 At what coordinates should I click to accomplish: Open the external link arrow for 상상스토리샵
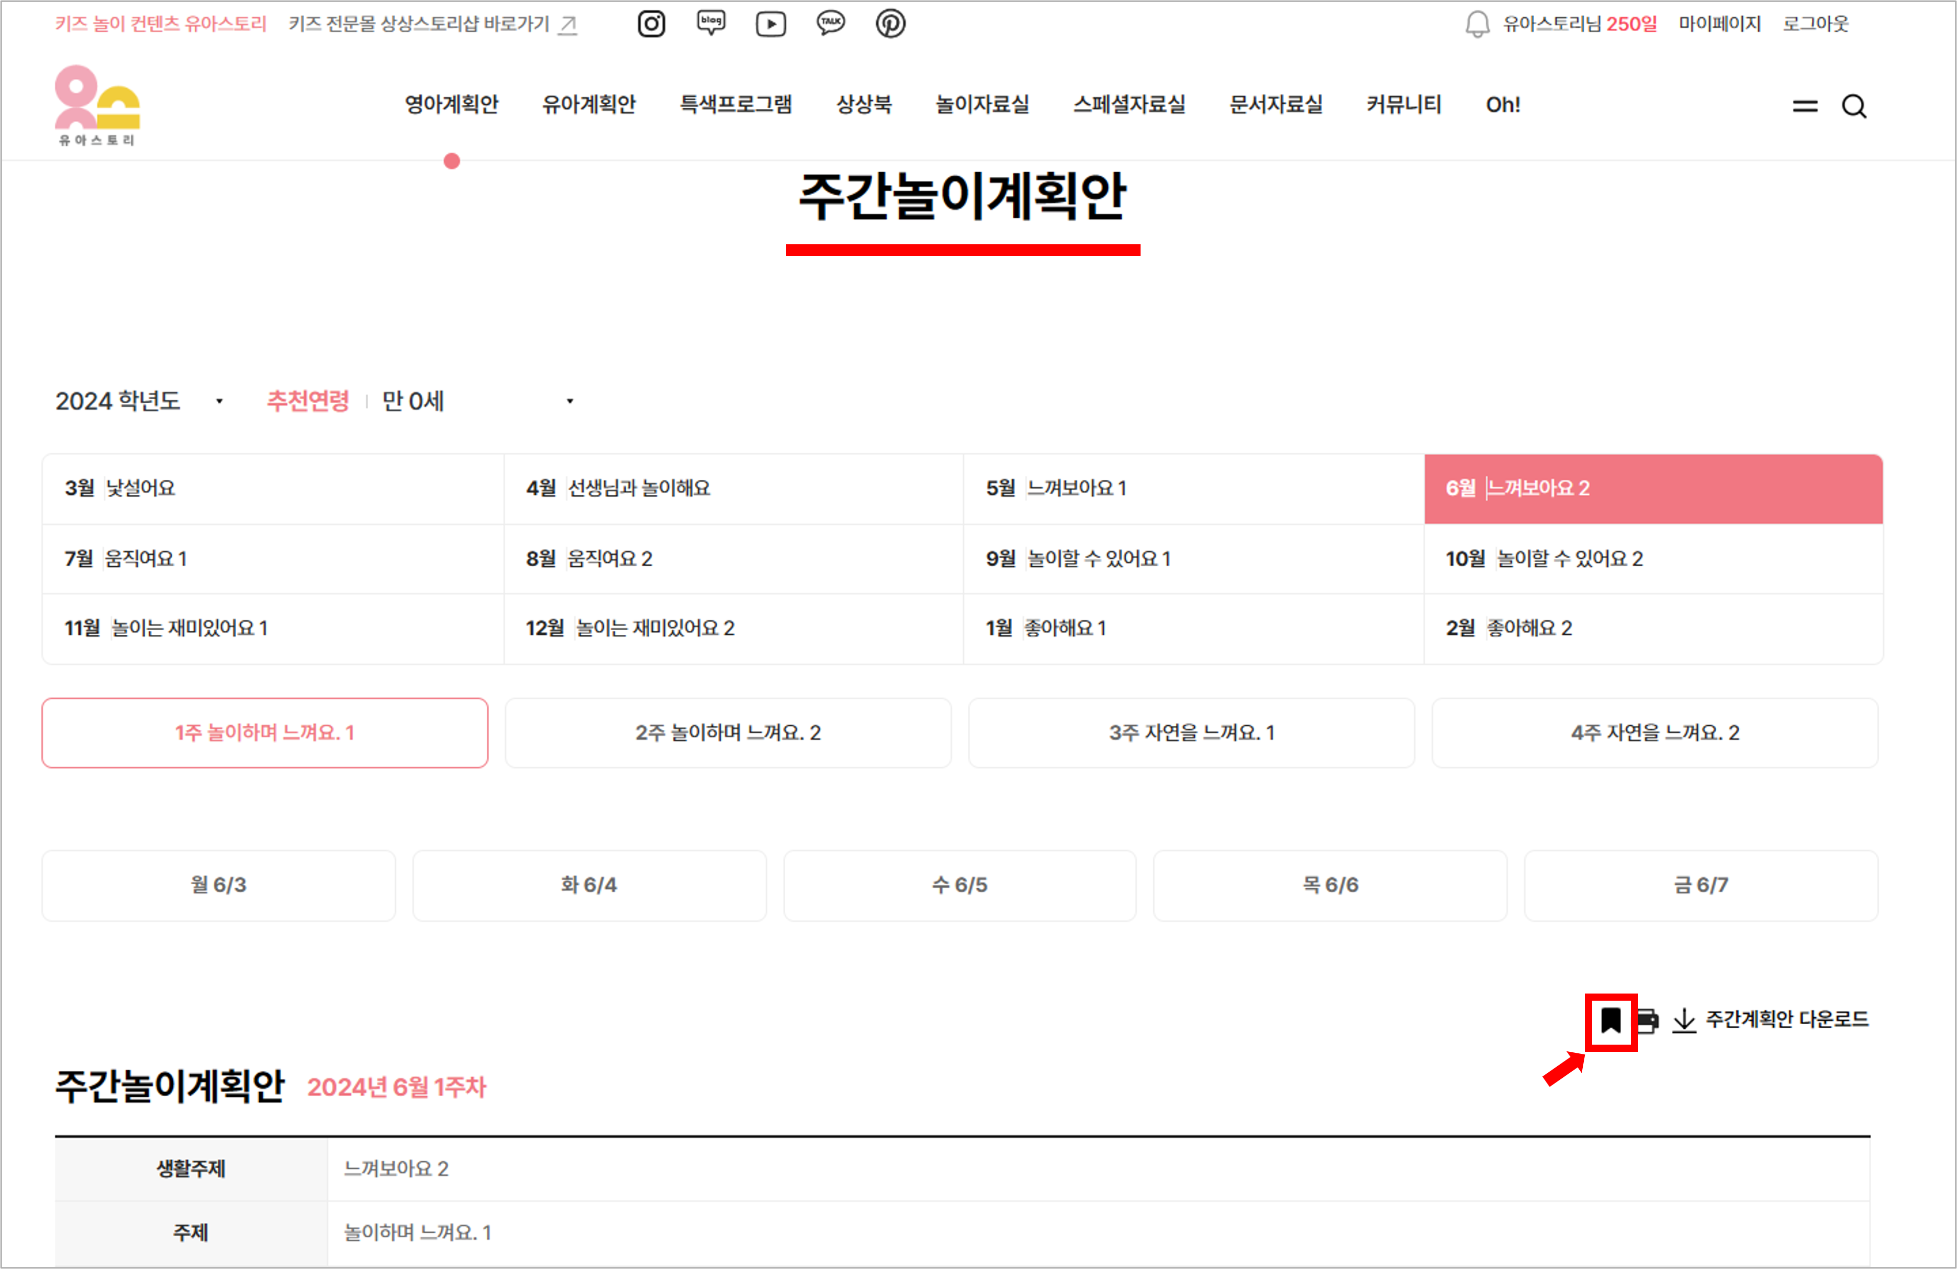pyautogui.click(x=568, y=25)
